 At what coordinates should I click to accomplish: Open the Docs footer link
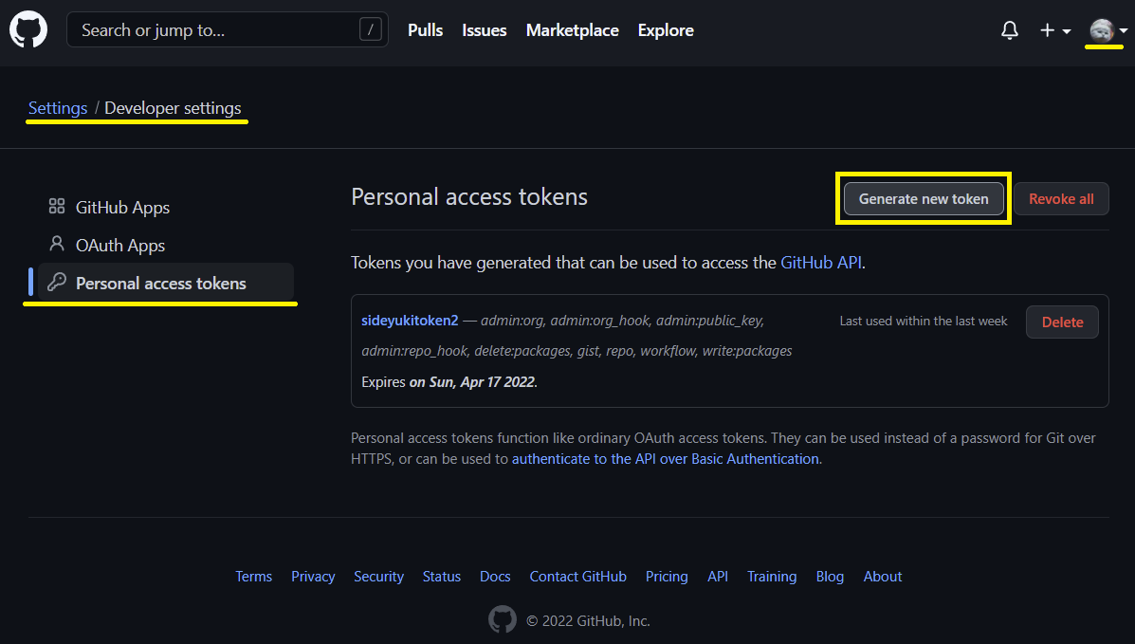495,577
